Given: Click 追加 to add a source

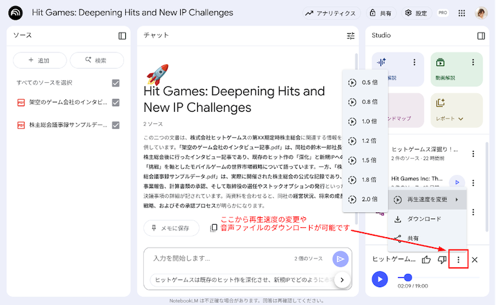Looking at the screenshot, I should coord(39,60).
